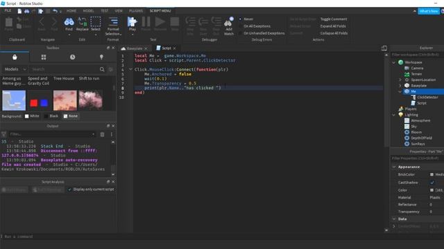Screen dimensions: 444x249
Task: Click Toggle Comment action
Action: [x=334, y=19]
